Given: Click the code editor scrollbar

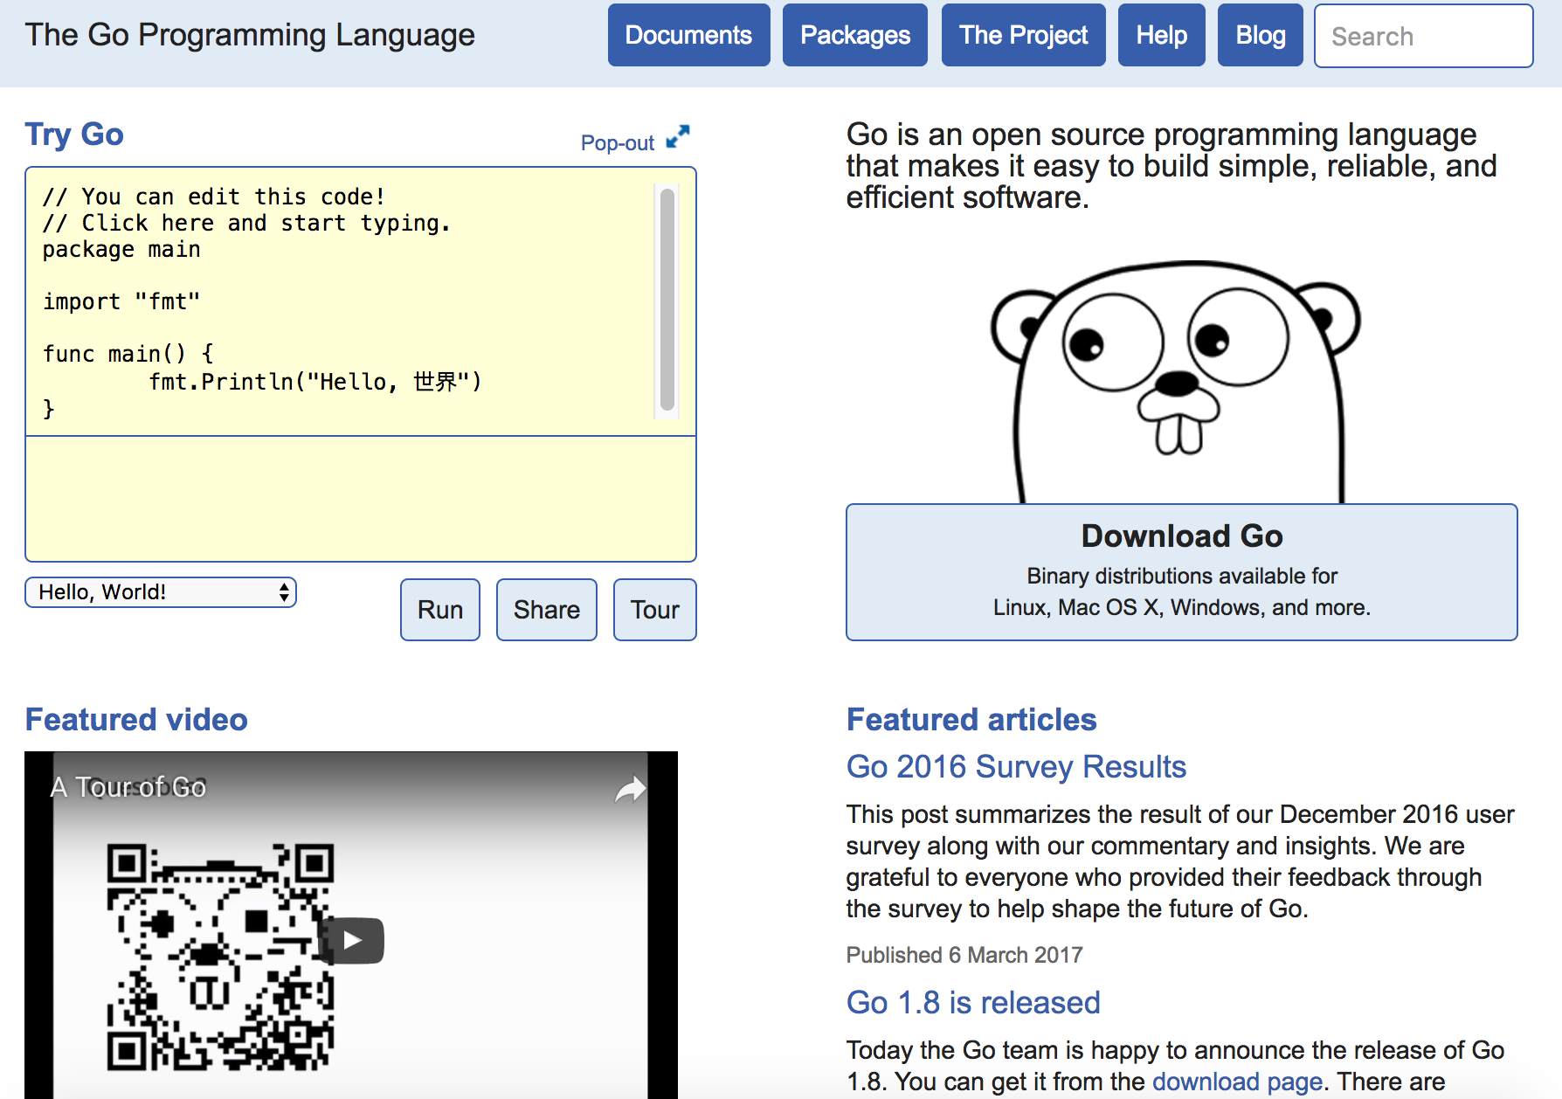Looking at the screenshot, I should [x=667, y=300].
